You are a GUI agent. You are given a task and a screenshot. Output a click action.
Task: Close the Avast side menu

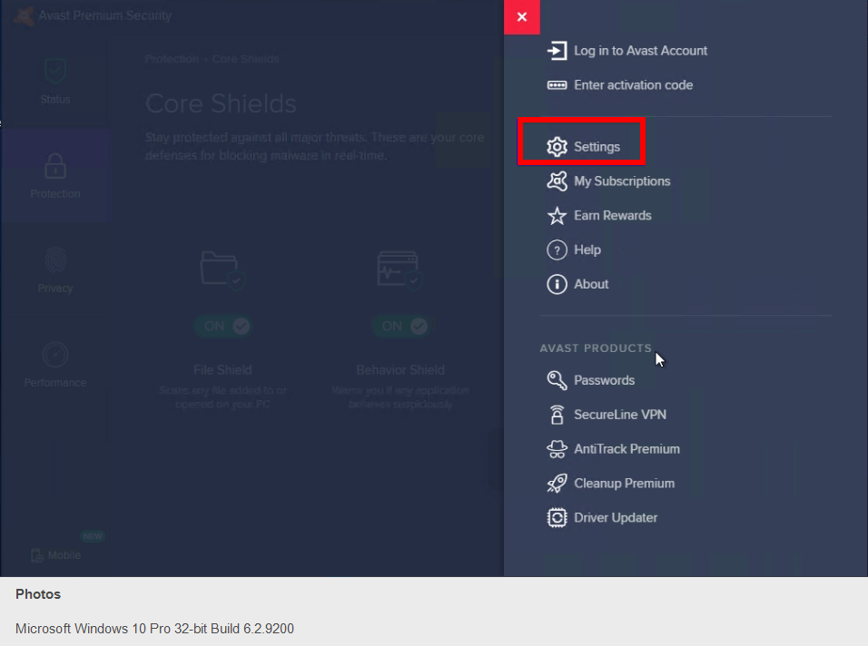click(521, 17)
